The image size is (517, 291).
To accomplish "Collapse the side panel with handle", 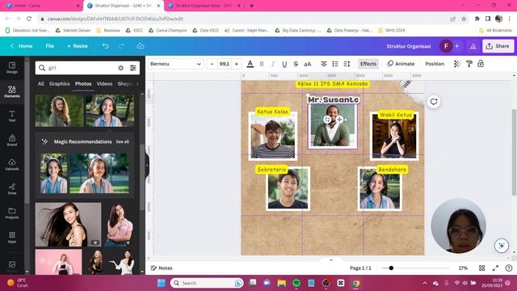I will point(147,165).
